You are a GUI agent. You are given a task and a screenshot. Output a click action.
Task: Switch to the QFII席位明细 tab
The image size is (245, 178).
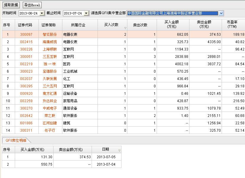(x=16, y=141)
